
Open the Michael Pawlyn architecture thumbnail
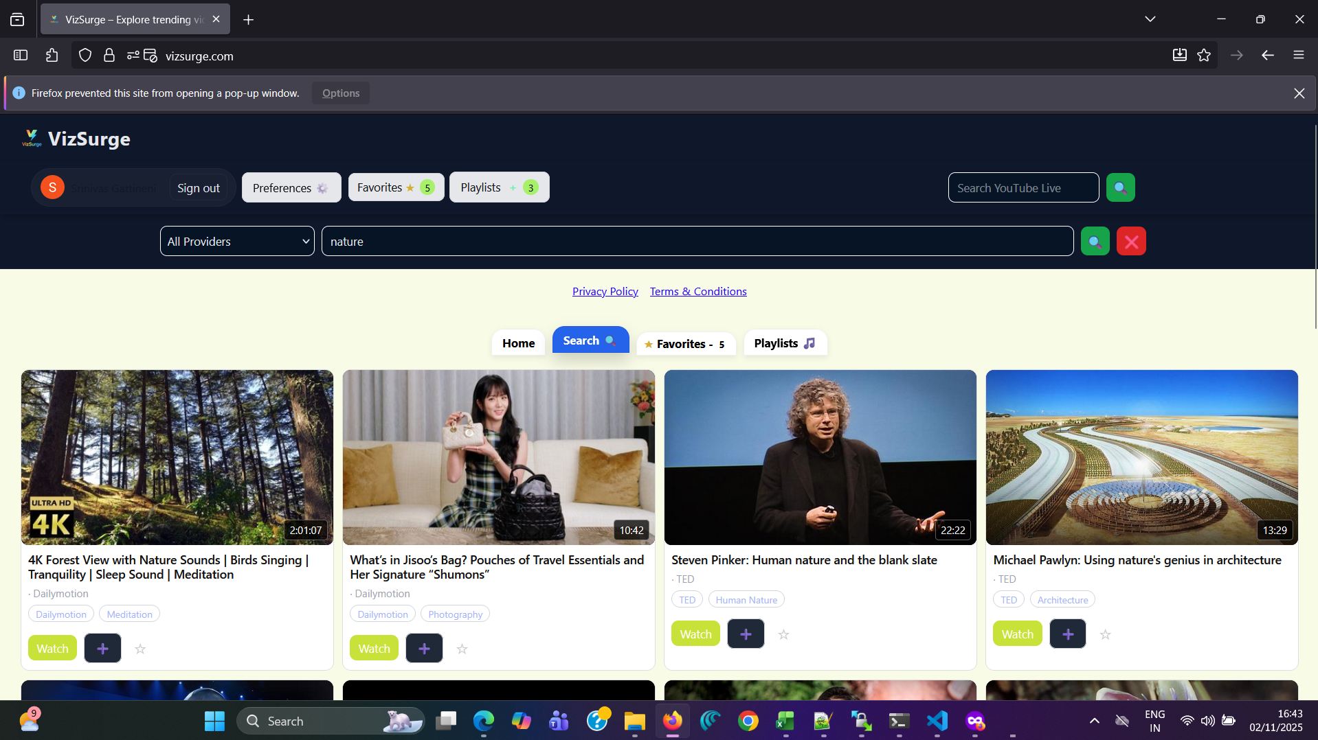click(x=1141, y=457)
